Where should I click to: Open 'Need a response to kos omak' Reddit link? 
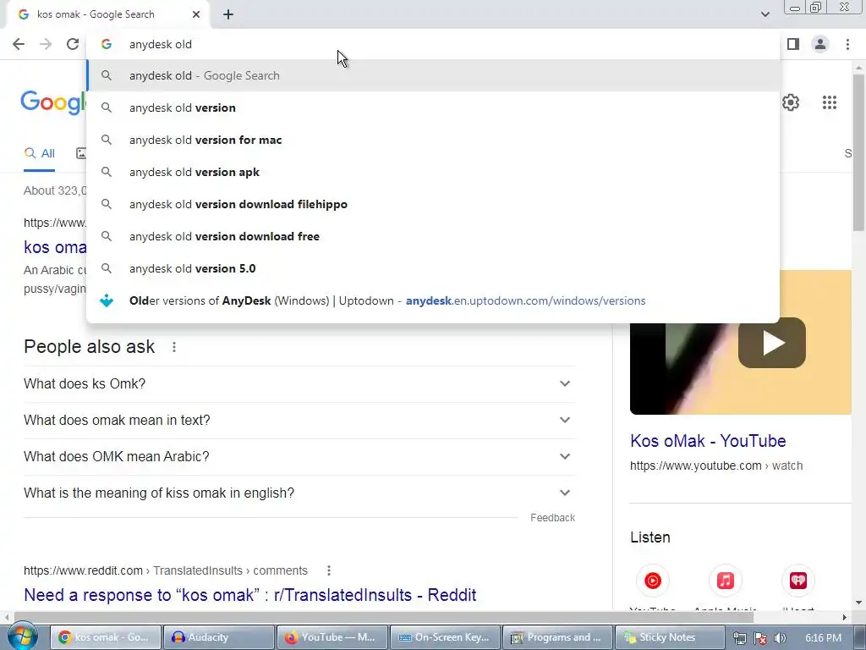click(249, 595)
